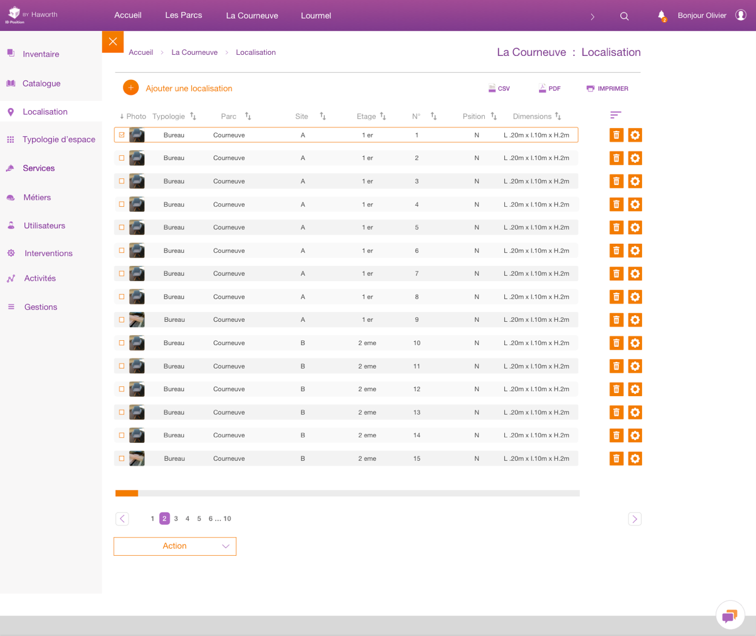Open Les Parcs in top navigation
This screenshot has height=636, width=756.
click(x=183, y=16)
